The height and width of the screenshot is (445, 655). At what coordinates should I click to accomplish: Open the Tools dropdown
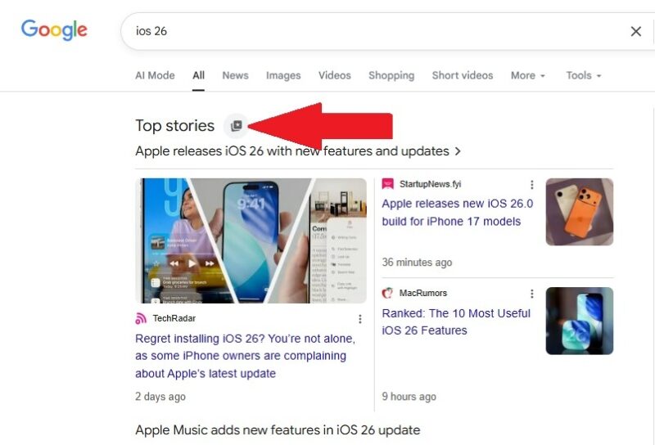click(x=584, y=75)
